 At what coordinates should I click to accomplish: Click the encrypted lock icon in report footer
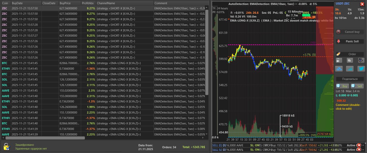click(x=7, y=147)
